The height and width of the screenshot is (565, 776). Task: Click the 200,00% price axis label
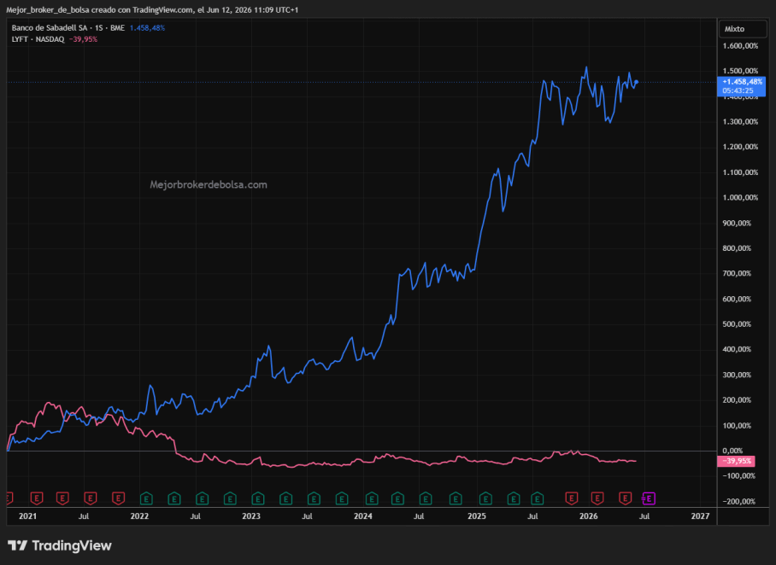pyautogui.click(x=737, y=400)
